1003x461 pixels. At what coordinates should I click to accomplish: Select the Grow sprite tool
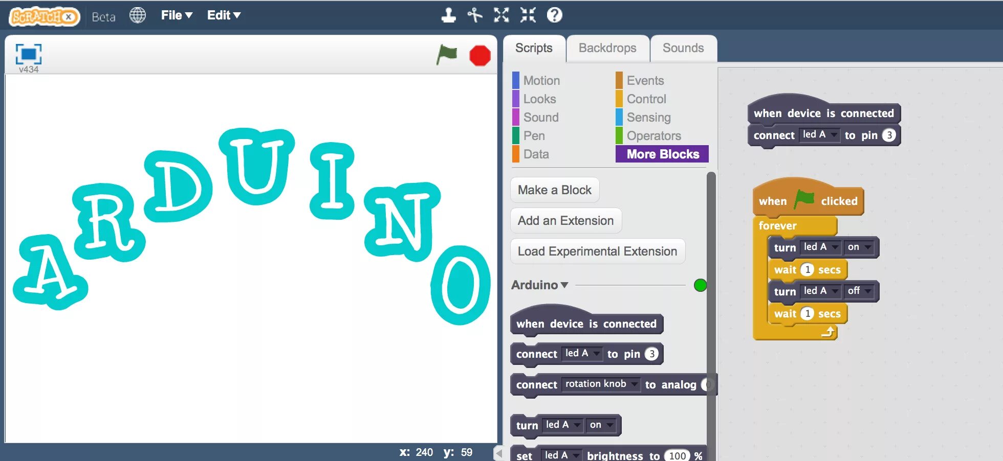501,15
